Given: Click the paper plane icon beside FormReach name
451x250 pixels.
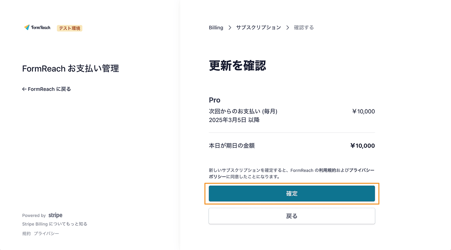Looking at the screenshot, I should point(26,27).
